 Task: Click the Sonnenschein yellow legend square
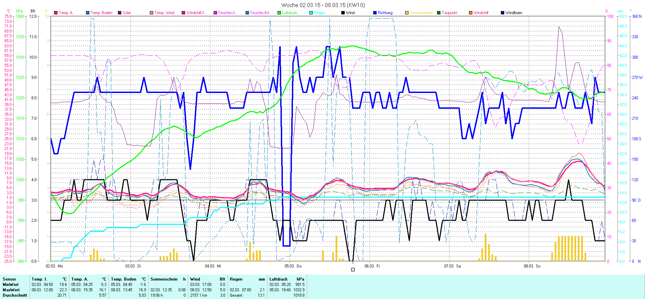click(407, 13)
